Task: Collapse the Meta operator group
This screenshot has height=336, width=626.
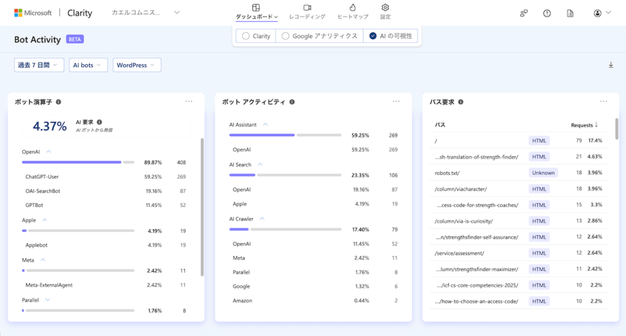Action: tap(43, 260)
